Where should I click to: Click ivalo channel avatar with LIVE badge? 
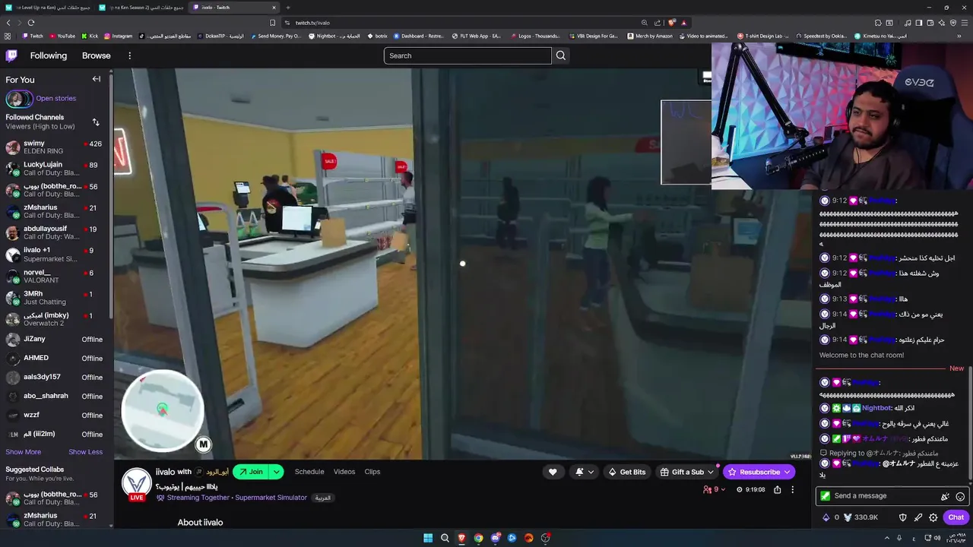pos(137,483)
